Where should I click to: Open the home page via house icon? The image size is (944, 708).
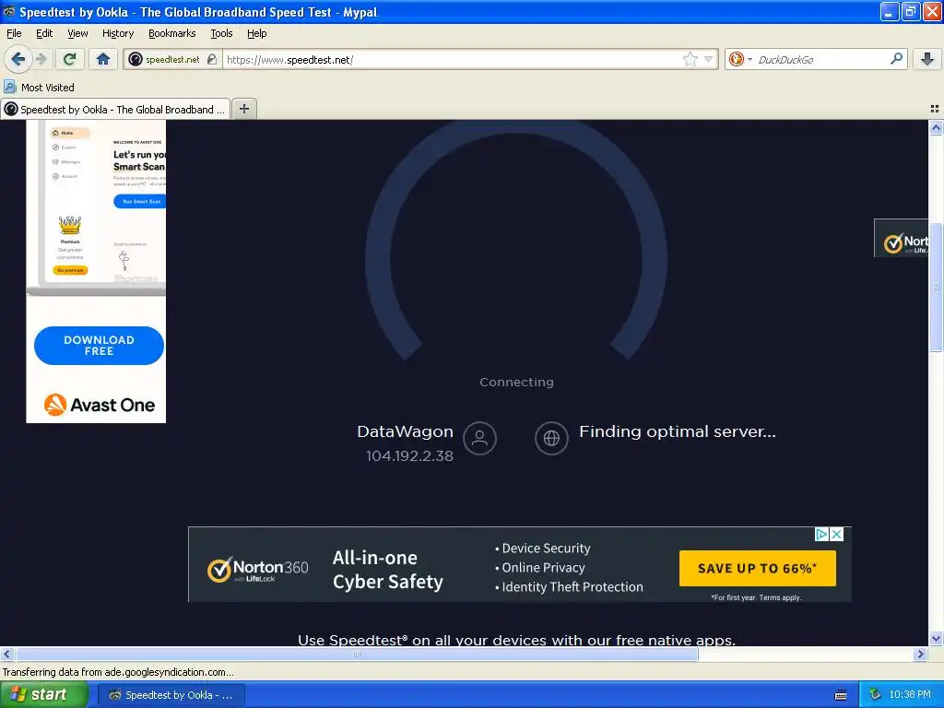coord(103,59)
